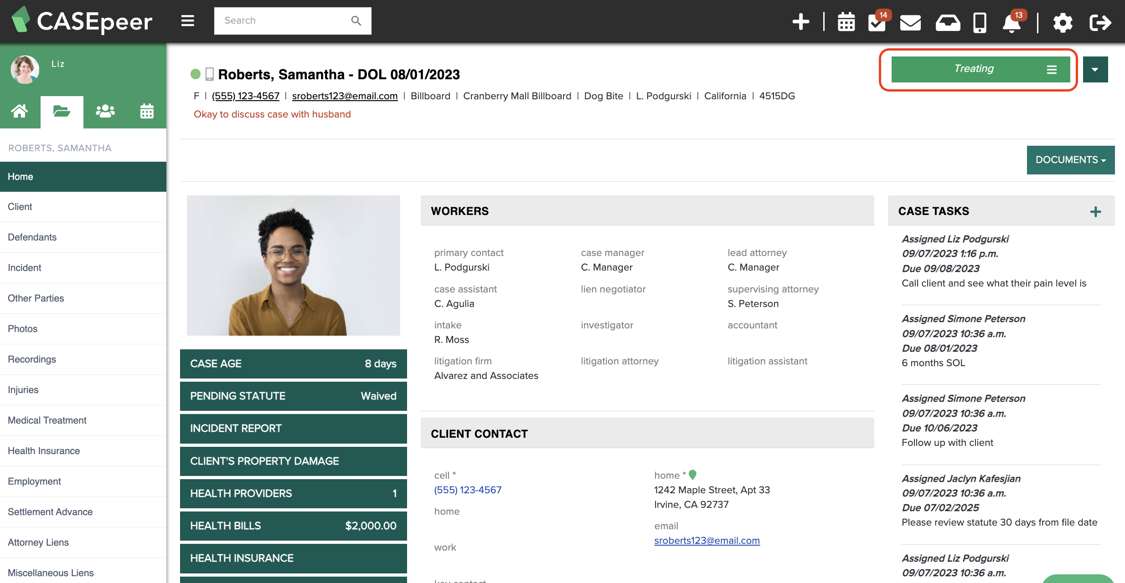This screenshot has width=1125, height=583.
Task: Open CLIENT'S PROPERTY DAMAGE tile
Action: point(293,461)
